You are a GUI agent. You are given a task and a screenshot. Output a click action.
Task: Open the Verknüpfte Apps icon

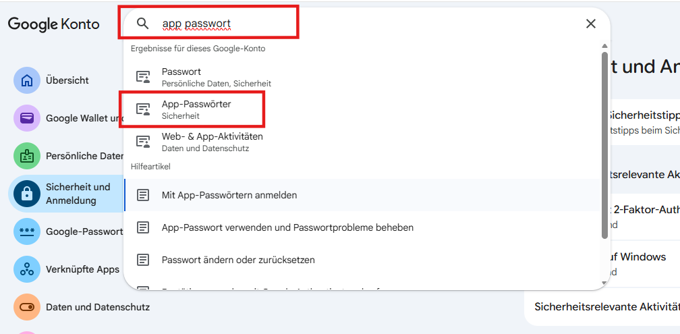[27, 269]
